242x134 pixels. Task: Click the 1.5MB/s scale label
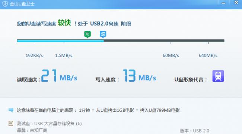[x=64, y=56]
